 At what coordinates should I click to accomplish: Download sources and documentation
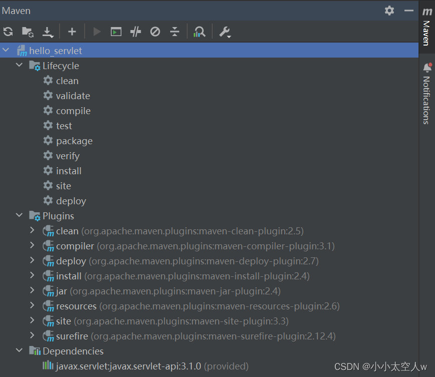47,32
